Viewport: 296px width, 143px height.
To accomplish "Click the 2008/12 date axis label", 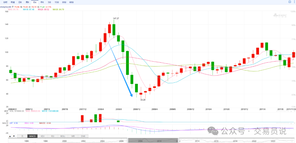I will [137, 109].
